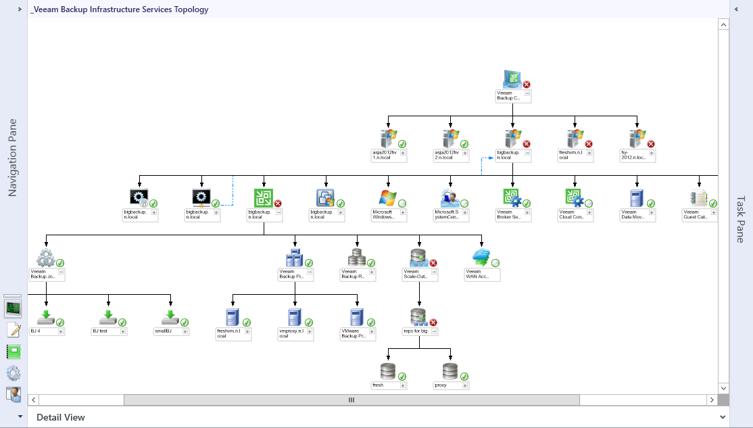This screenshot has height=428, width=753.
Task: Click the "Navigation Pane" vertical label
Action: (12, 158)
